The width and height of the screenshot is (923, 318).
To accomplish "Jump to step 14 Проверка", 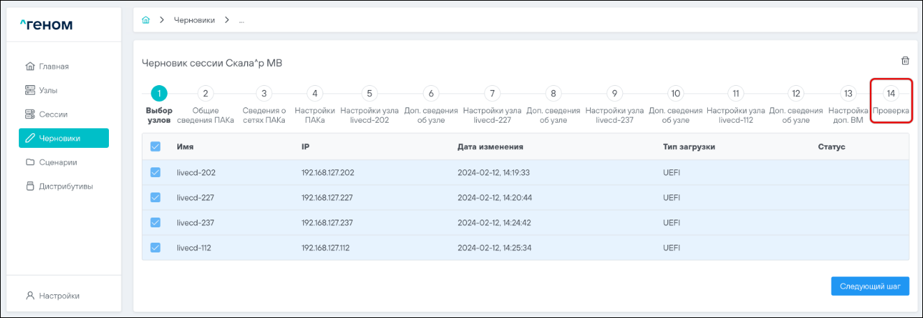I will 890,93.
